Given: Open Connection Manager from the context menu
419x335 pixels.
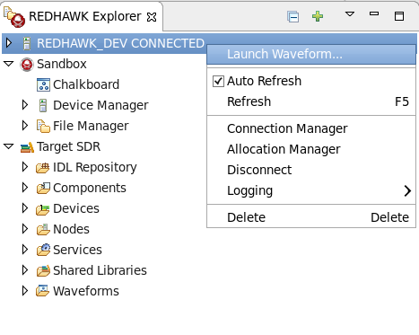Looking at the screenshot, I should click(311, 128).
